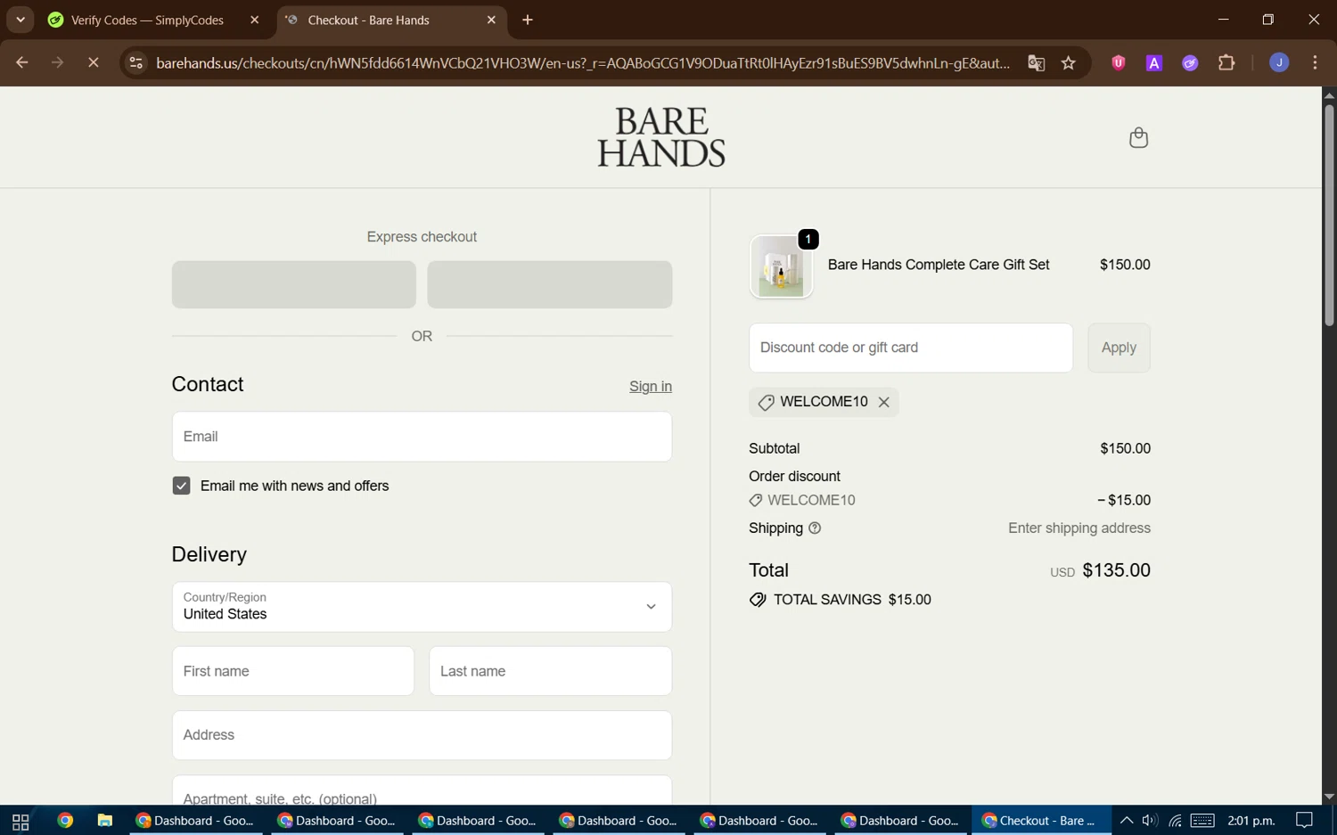The width and height of the screenshot is (1337, 835).
Task: Expand the Country/Region dropdown
Action: coord(422,607)
